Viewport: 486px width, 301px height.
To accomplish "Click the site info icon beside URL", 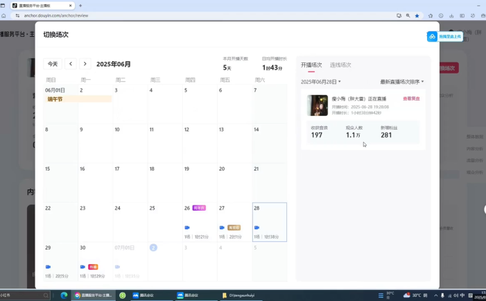I will coord(17,15).
